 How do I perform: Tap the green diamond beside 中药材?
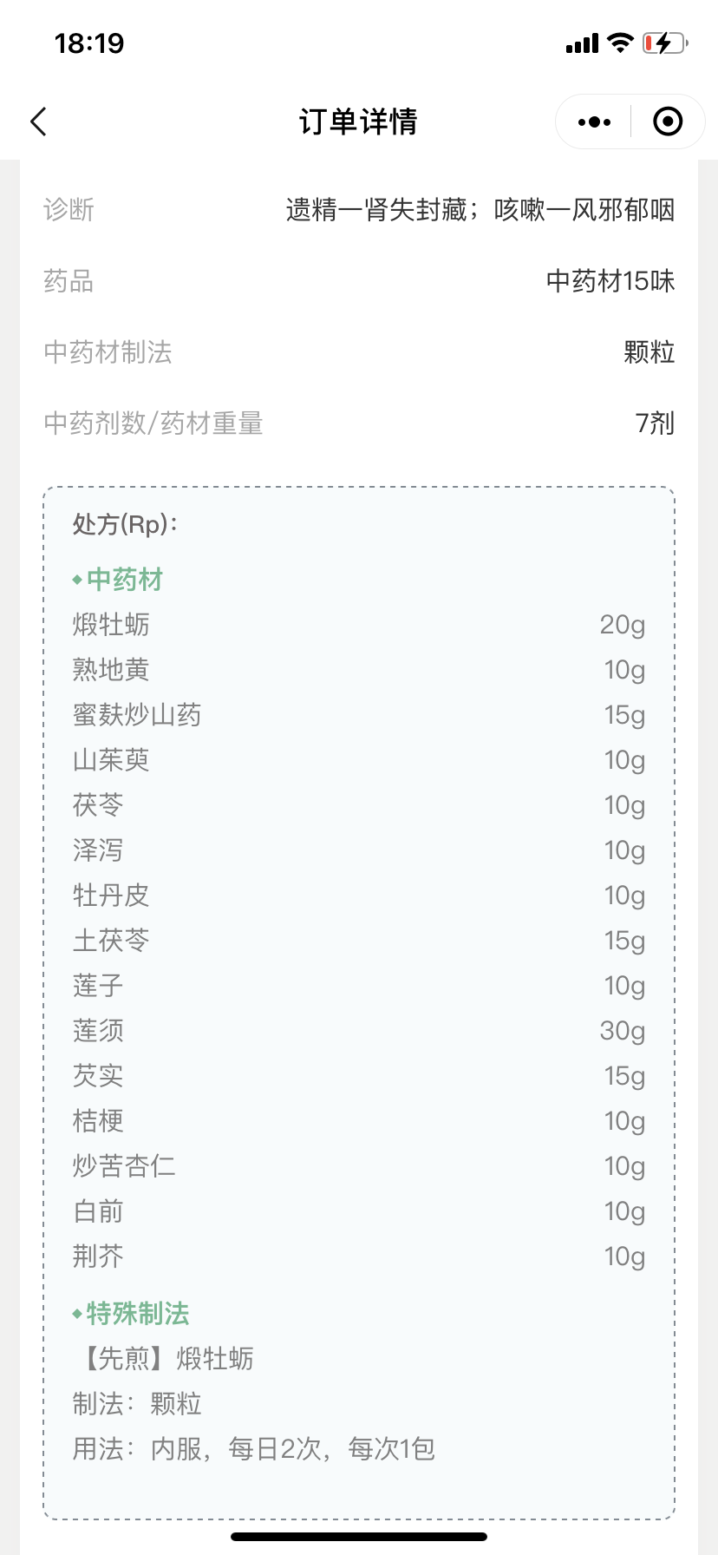pos(77,580)
